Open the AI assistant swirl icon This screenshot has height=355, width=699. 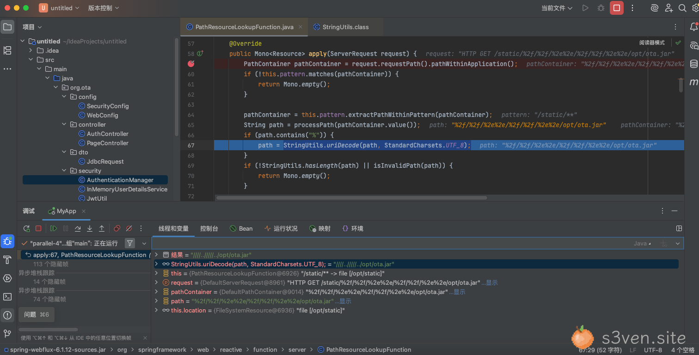[655, 8]
